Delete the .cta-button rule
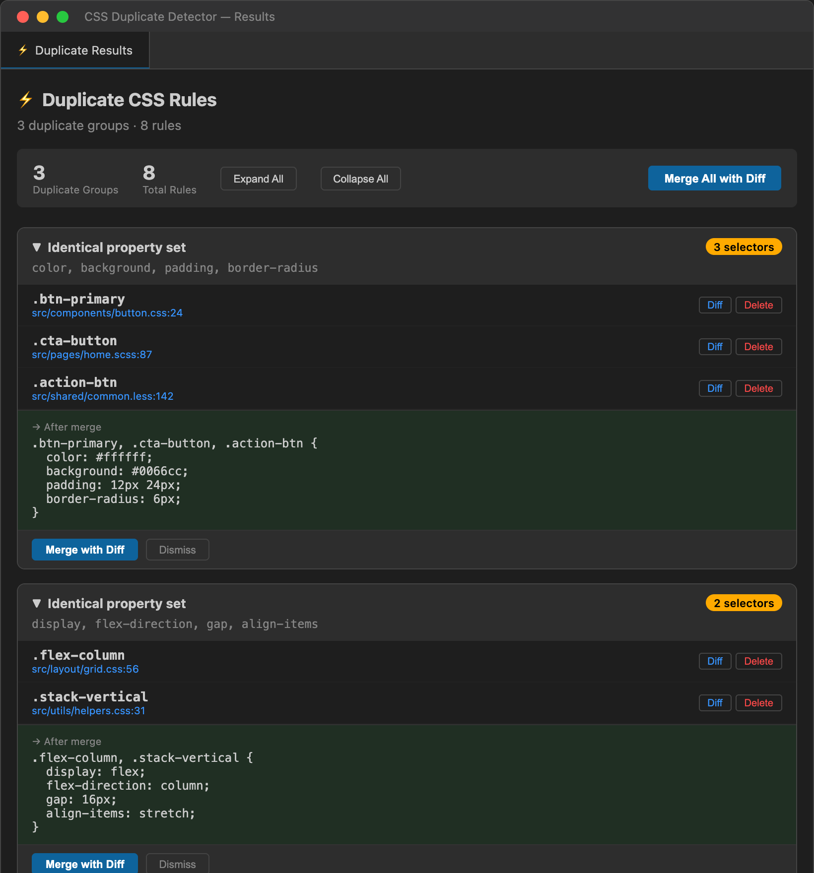The width and height of the screenshot is (814, 873). click(759, 347)
